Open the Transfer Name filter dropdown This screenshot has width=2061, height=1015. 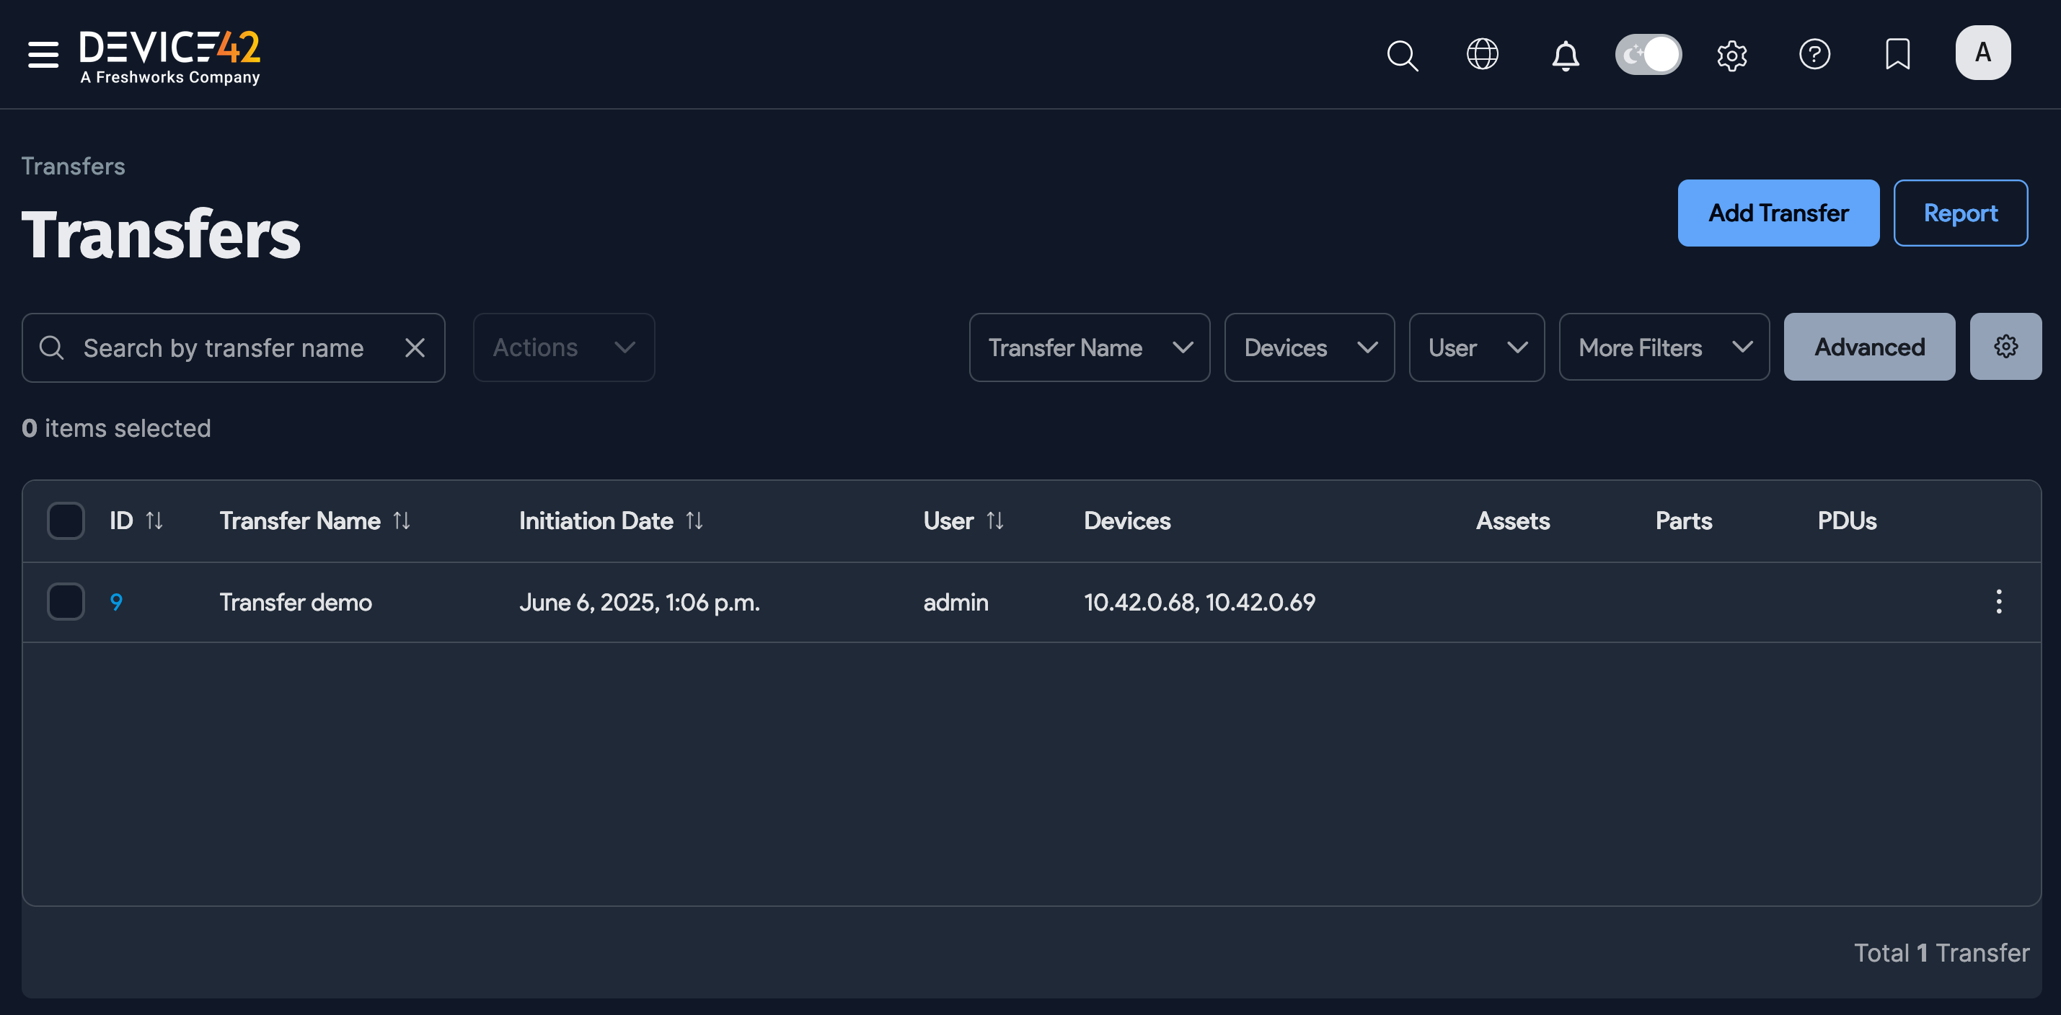(1089, 347)
